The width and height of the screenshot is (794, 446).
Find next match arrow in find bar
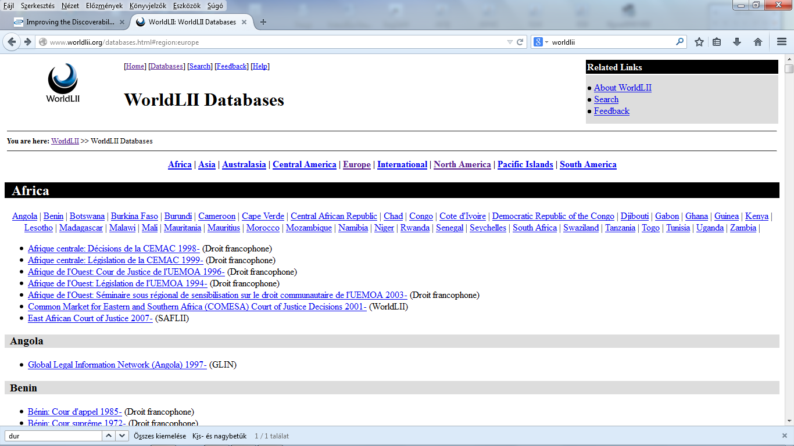coord(121,436)
